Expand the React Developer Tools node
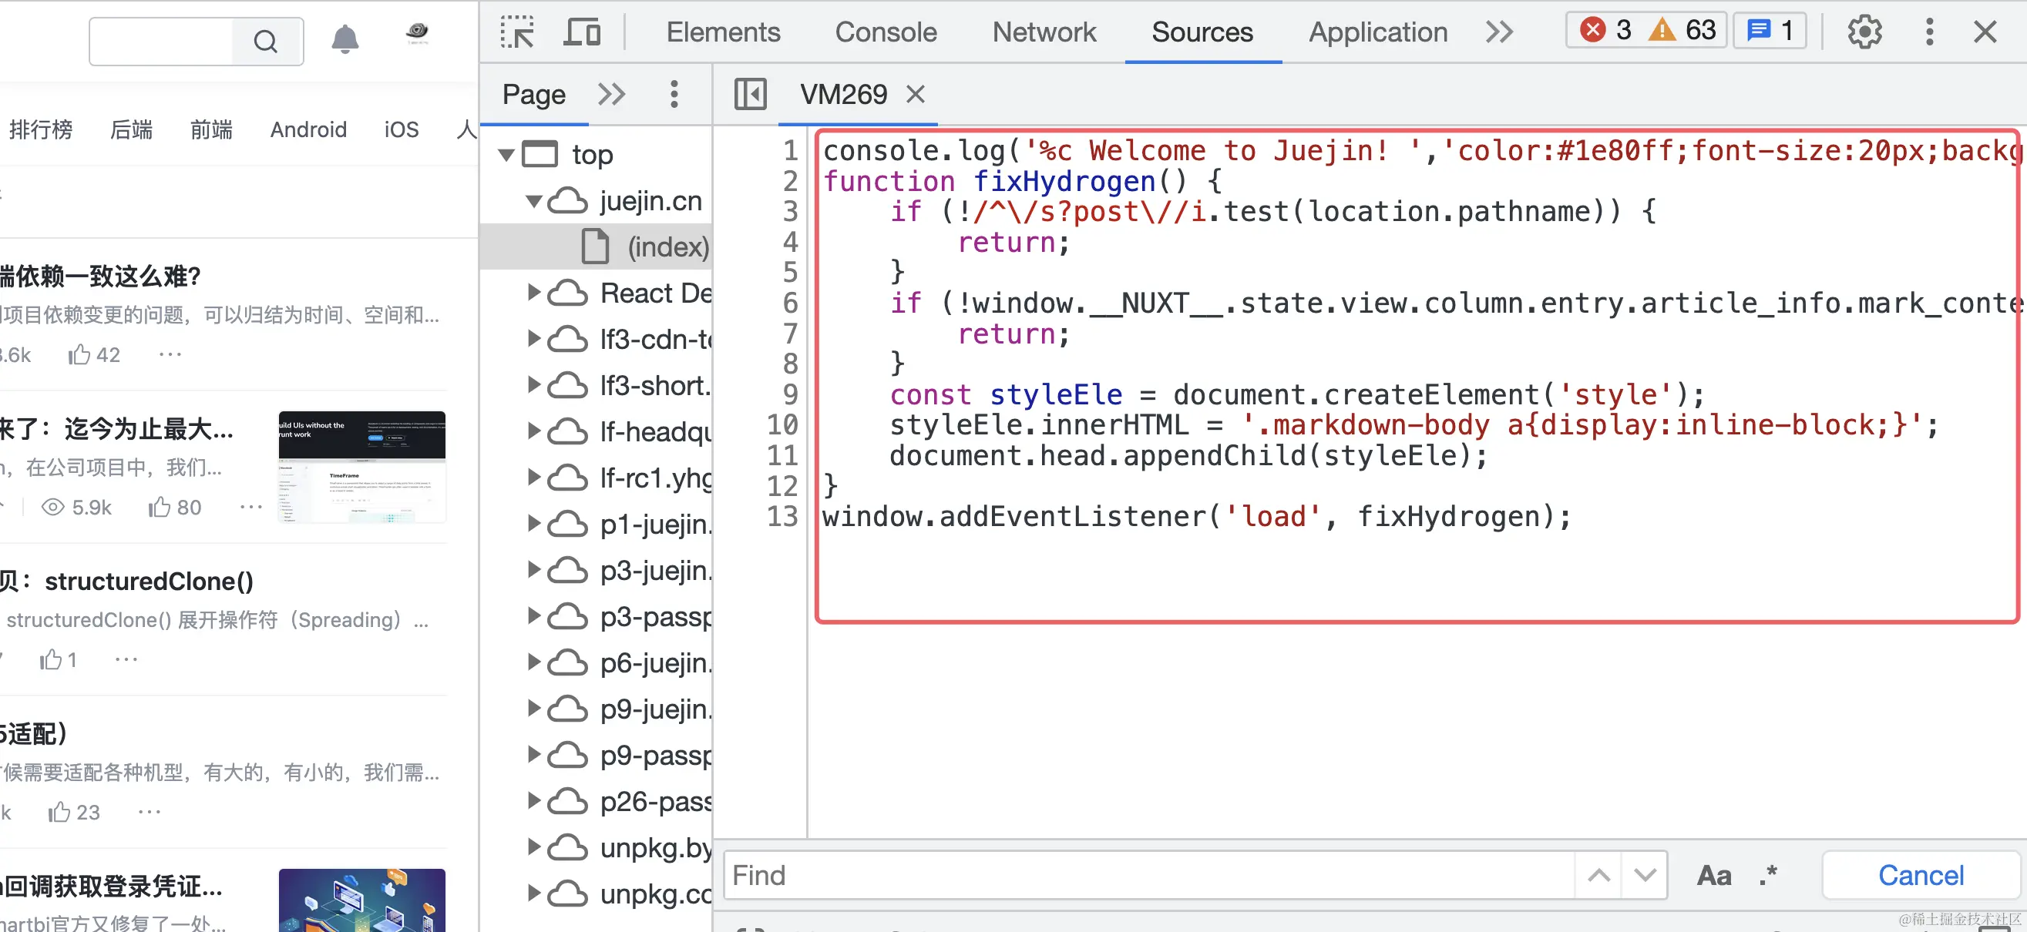This screenshot has width=2027, height=932. [x=533, y=293]
